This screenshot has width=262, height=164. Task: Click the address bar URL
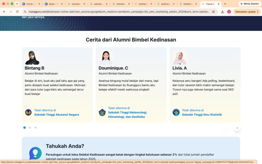[x=119, y=12]
